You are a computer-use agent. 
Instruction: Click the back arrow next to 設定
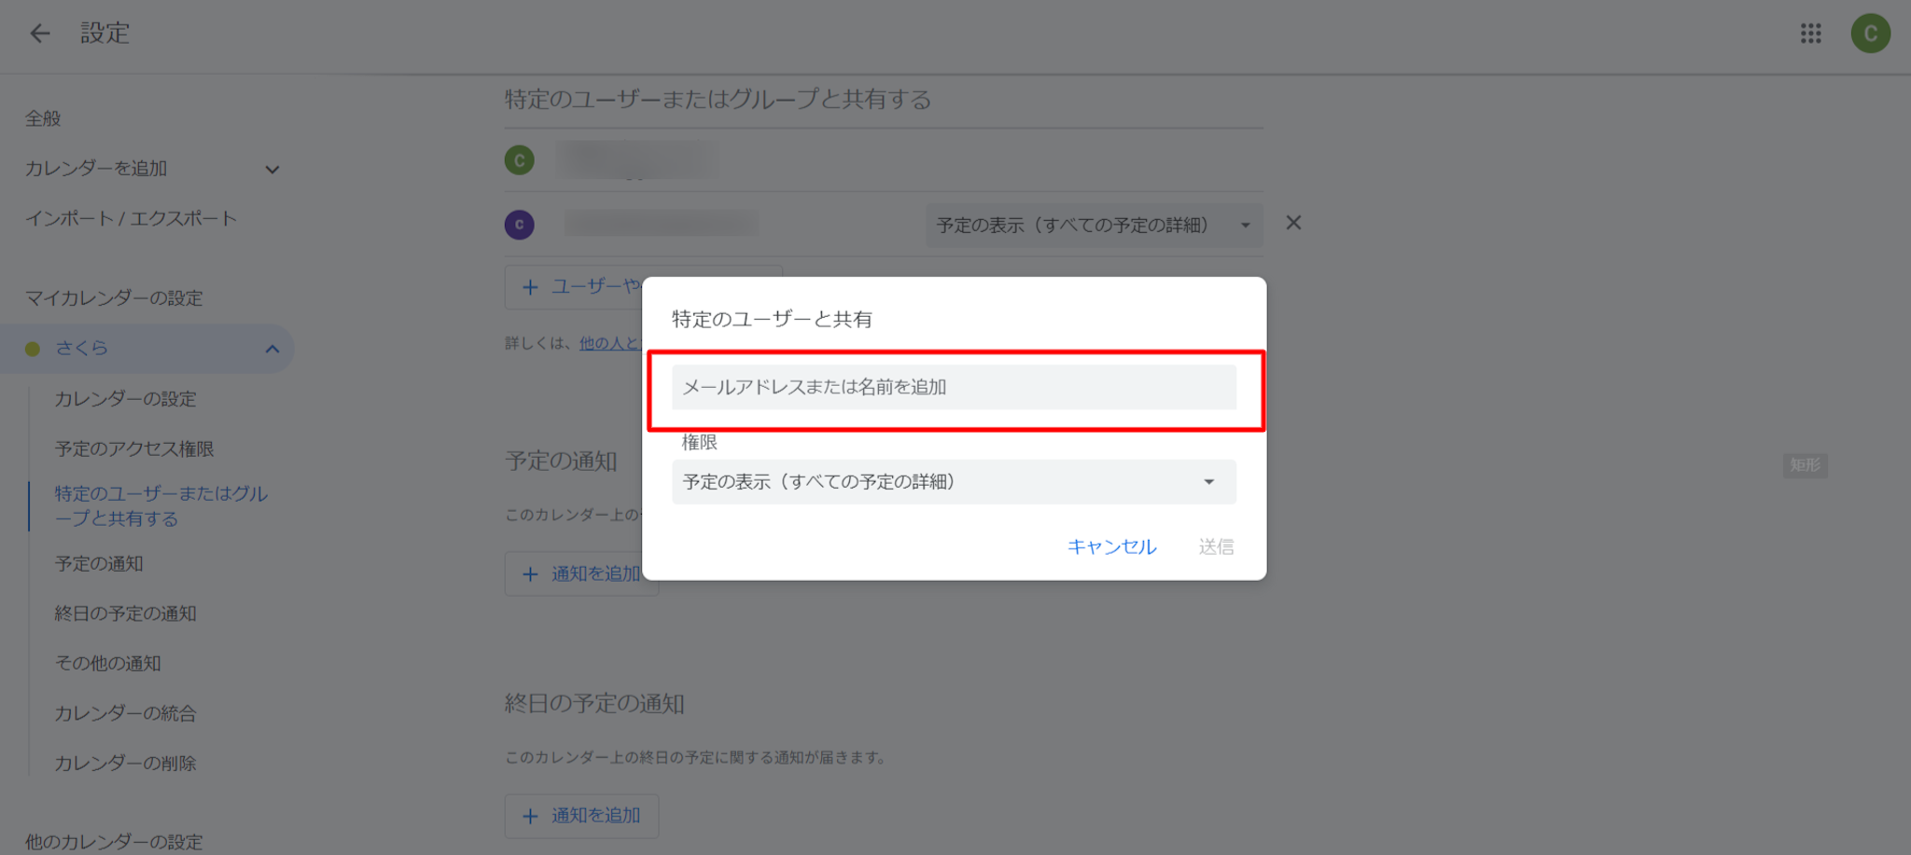point(39,34)
